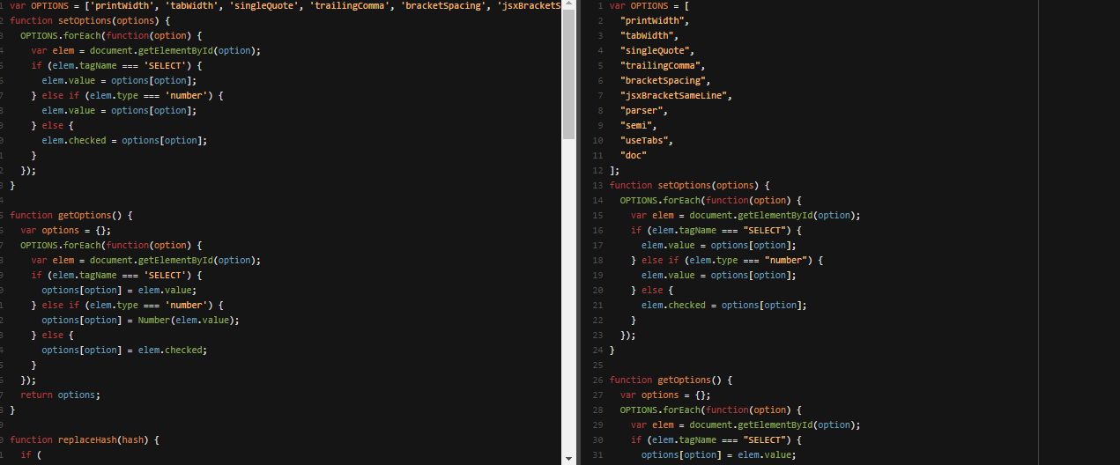Screen dimensions: 1120x465
Task: Click 'elem.value = options[option];' on right pane line 17
Action: click(x=719, y=245)
